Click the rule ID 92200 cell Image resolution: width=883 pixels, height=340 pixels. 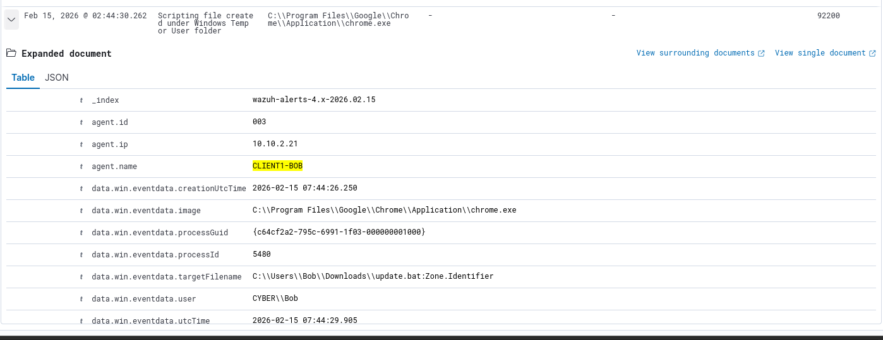[828, 16]
